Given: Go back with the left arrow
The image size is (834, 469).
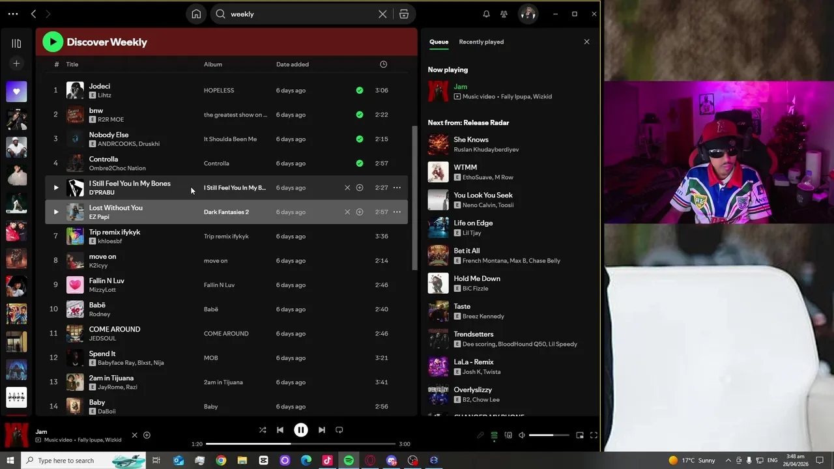Looking at the screenshot, I should coord(33,14).
